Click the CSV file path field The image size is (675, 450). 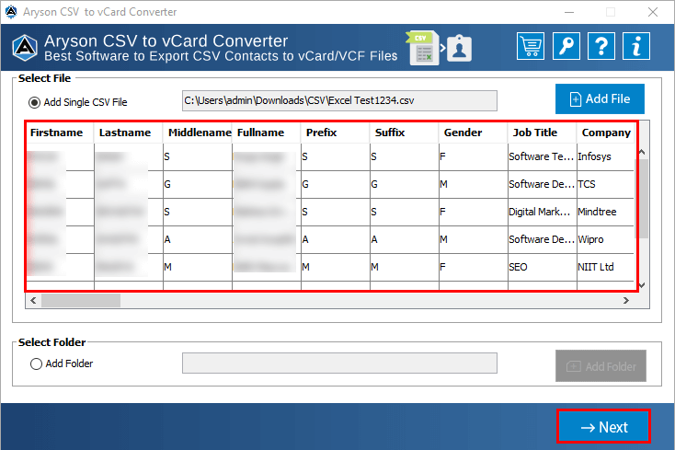pyautogui.click(x=339, y=100)
